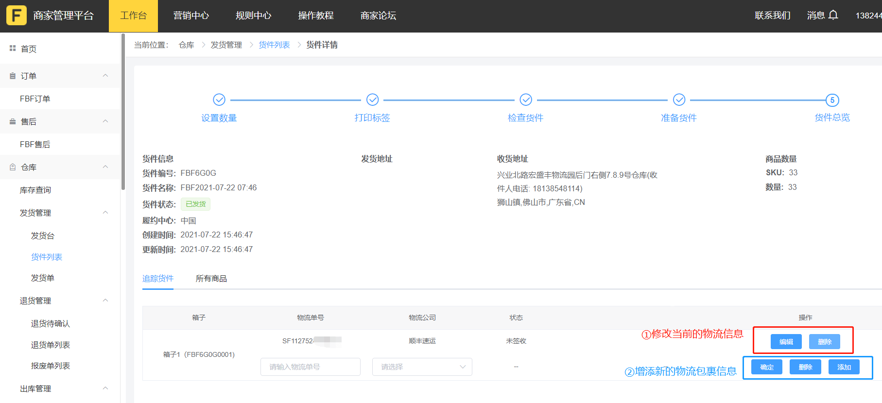Click the blue 编辑 button

786,342
